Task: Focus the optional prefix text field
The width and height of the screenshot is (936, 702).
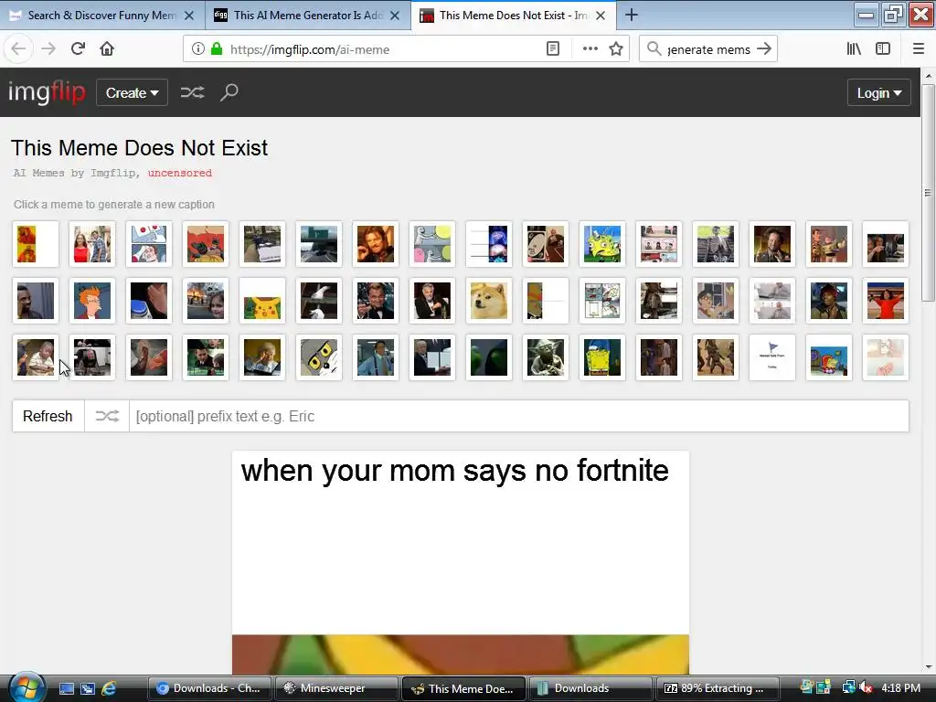Action: (x=519, y=416)
